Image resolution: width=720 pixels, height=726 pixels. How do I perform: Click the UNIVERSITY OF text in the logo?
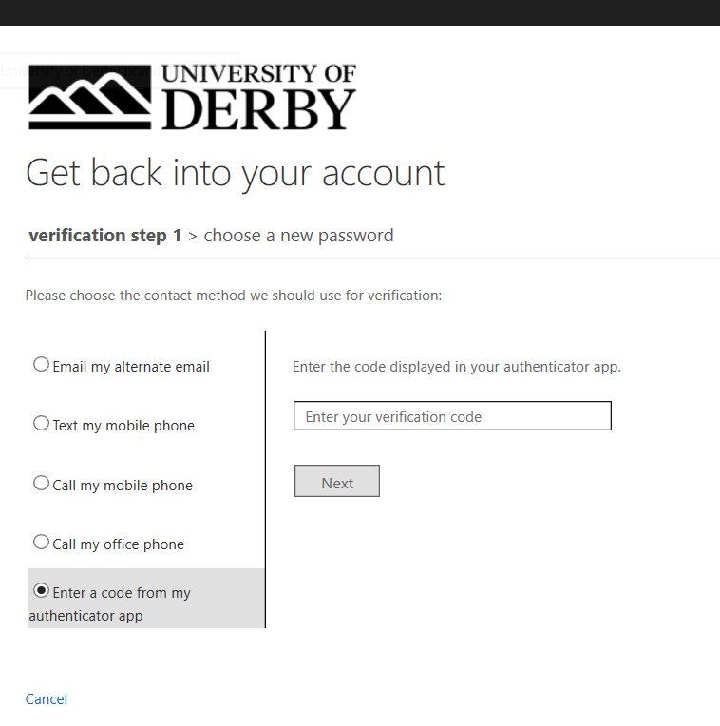(x=258, y=74)
